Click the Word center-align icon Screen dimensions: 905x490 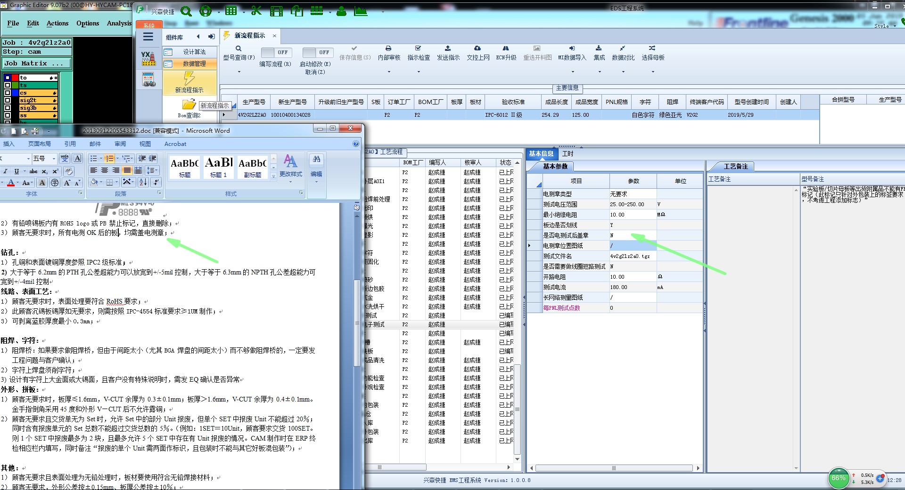(105, 170)
